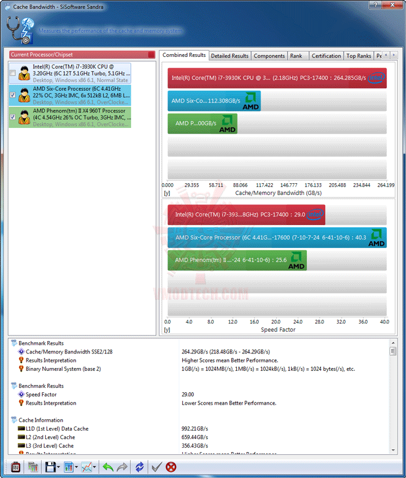Open the Components tab

coord(269,56)
